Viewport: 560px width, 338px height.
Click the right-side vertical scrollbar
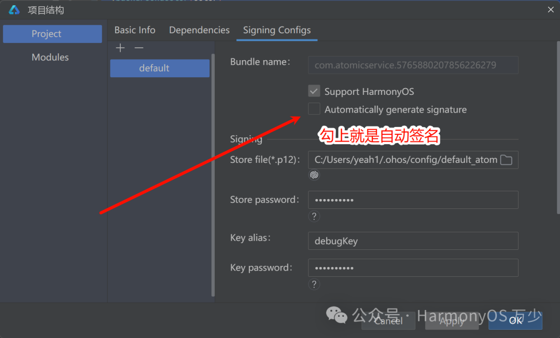[558, 128]
